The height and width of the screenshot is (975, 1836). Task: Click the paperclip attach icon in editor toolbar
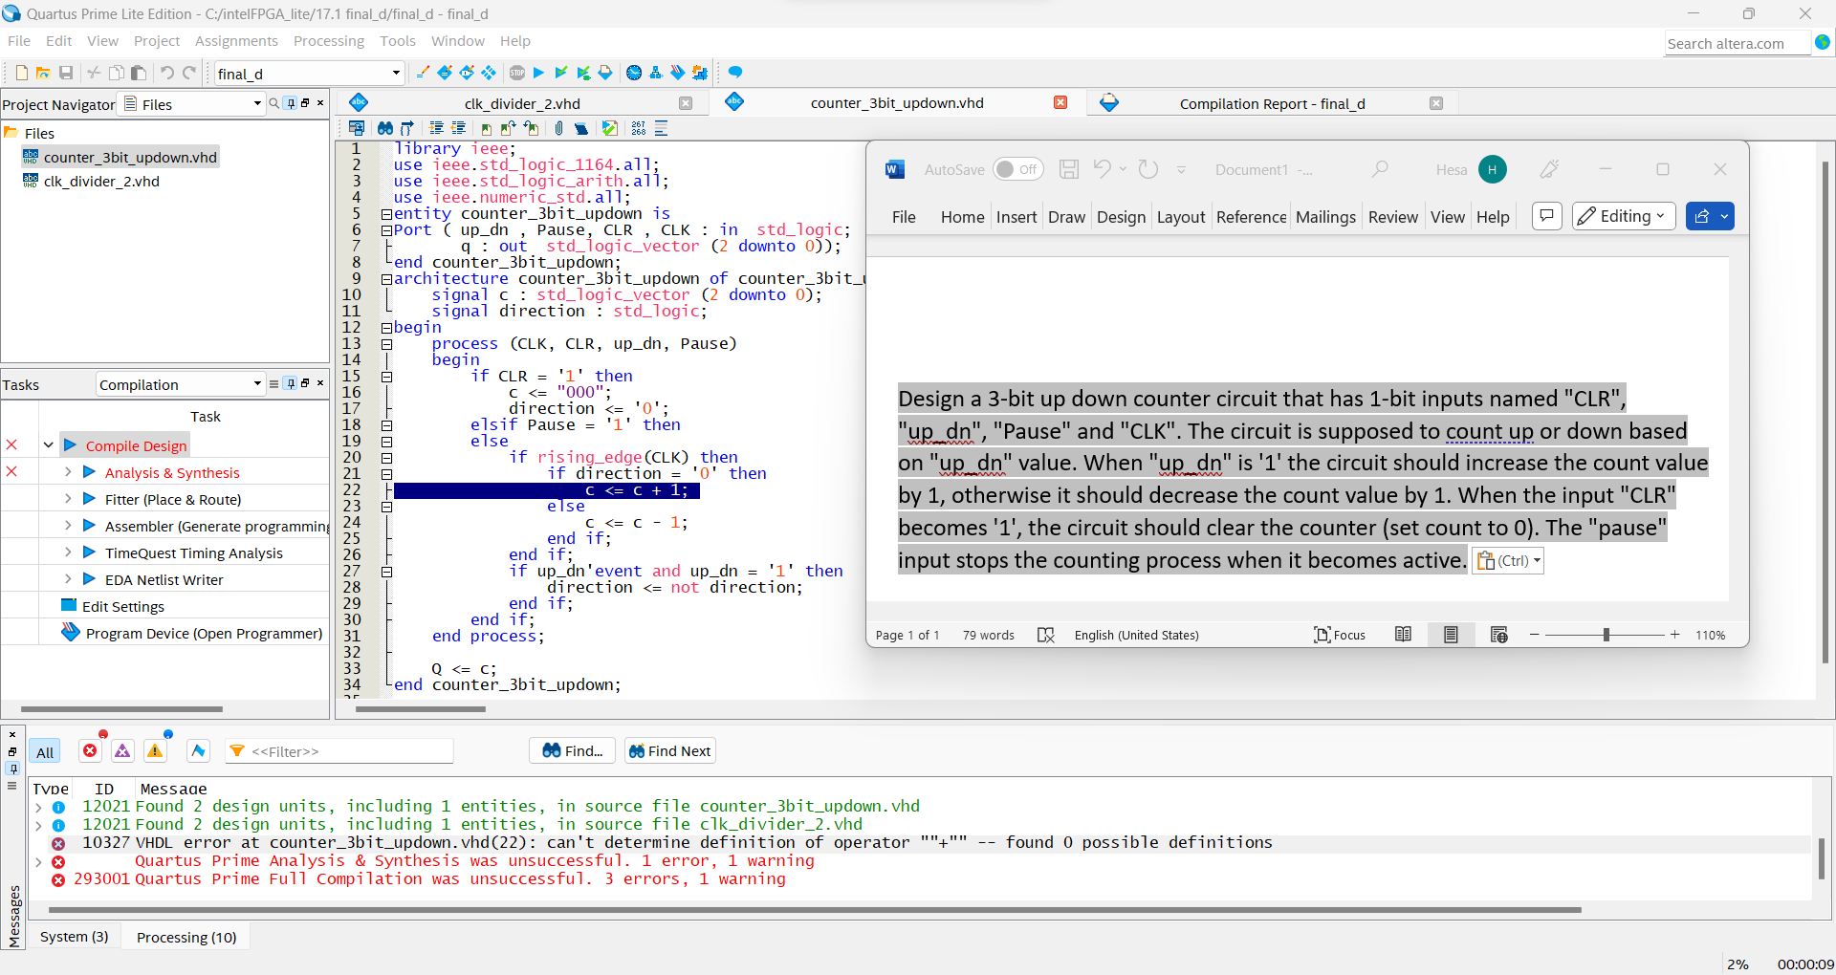558,128
